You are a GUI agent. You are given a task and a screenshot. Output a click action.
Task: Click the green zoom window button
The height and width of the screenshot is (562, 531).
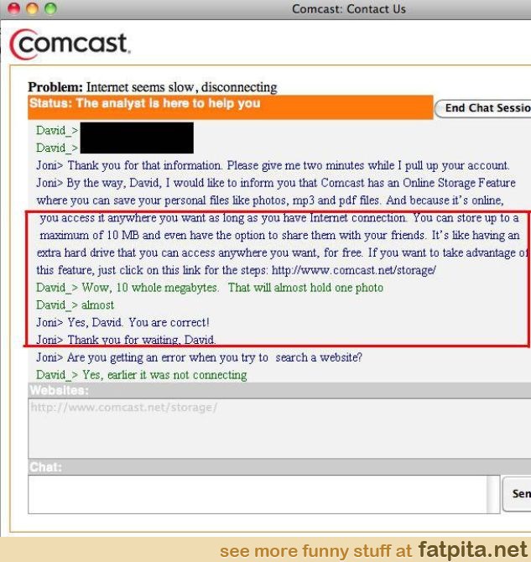(50, 8)
